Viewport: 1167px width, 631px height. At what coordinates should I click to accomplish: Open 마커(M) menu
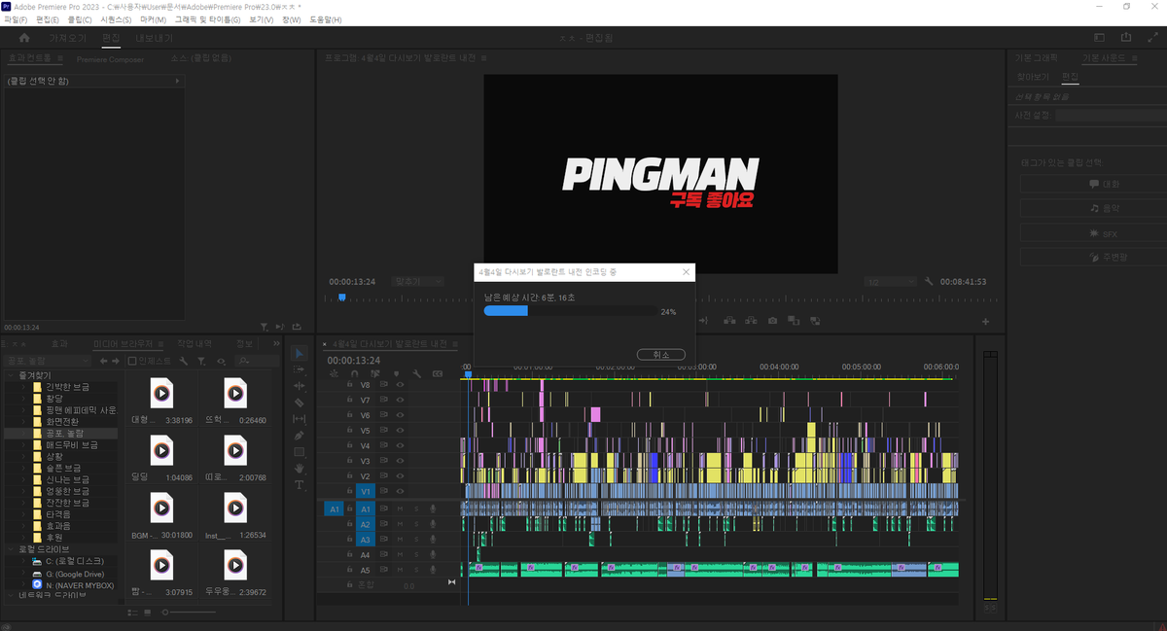point(153,19)
